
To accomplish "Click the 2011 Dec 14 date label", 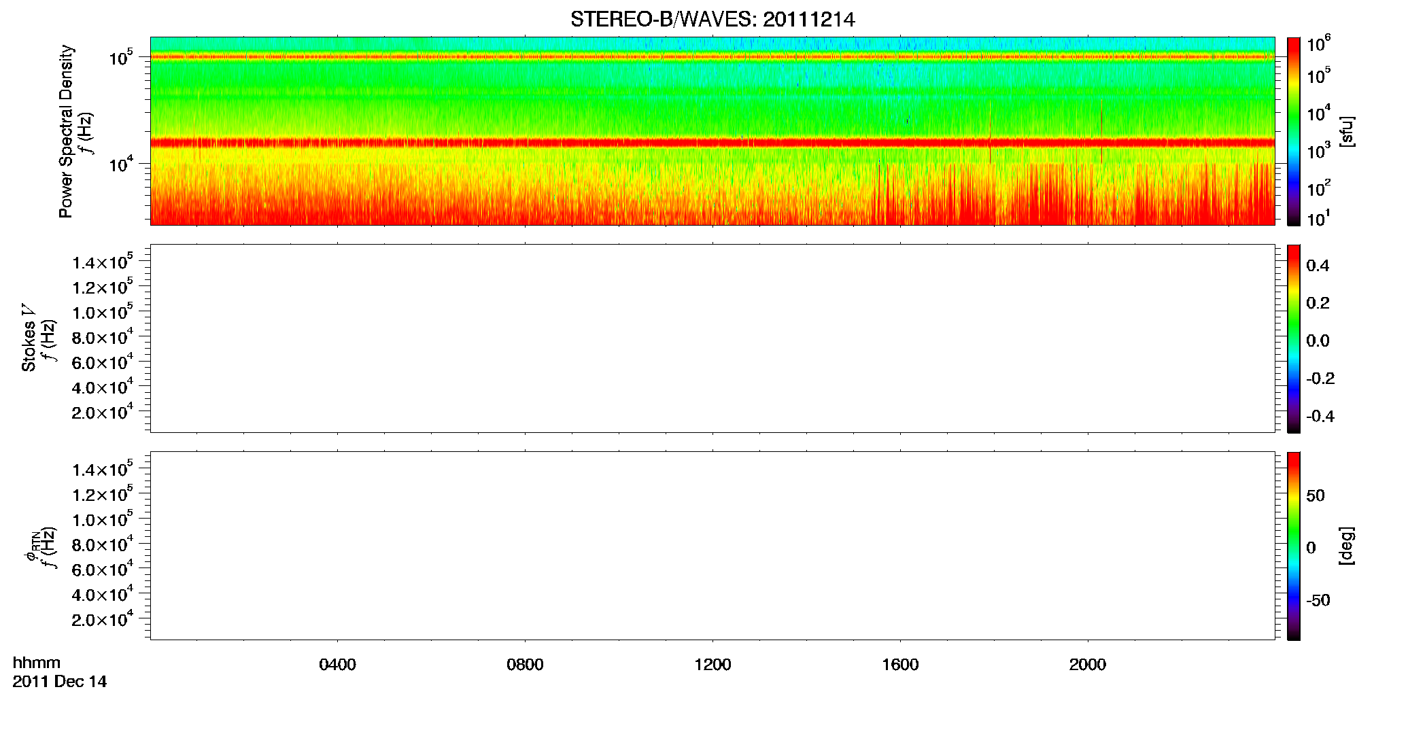I will click(x=60, y=682).
